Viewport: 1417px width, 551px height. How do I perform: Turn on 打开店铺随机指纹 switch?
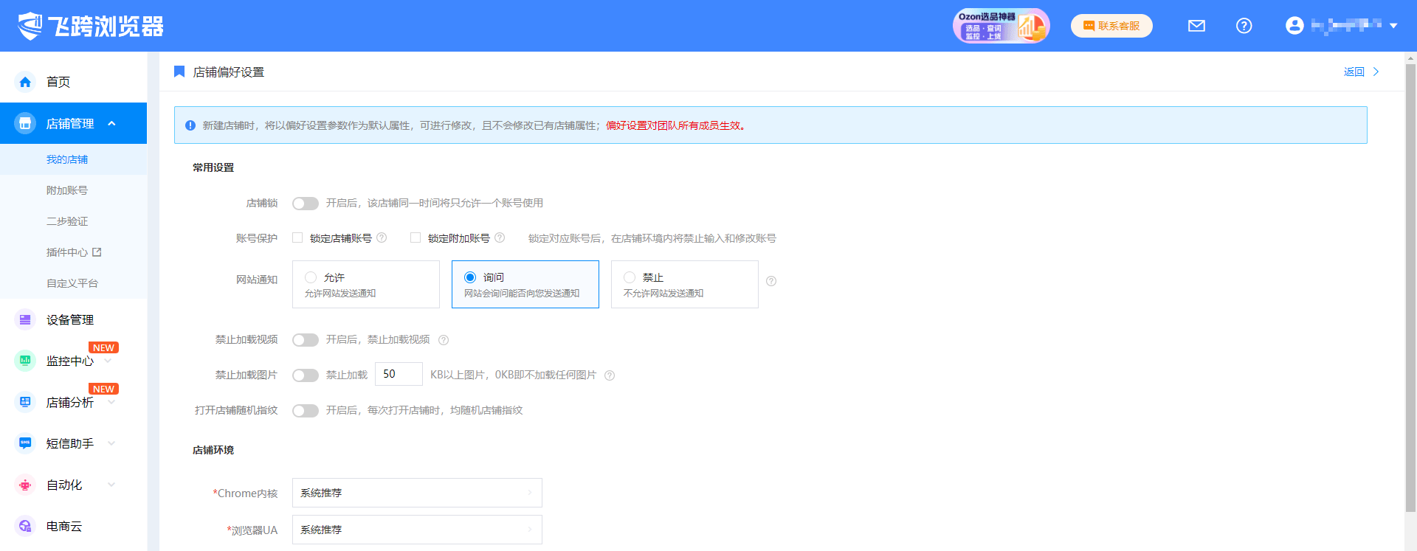pyautogui.click(x=305, y=411)
